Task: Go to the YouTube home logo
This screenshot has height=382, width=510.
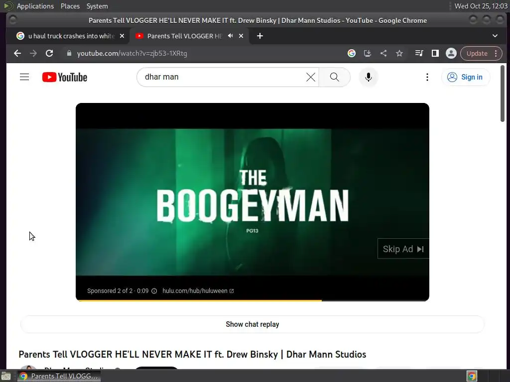Action: (65, 77)
